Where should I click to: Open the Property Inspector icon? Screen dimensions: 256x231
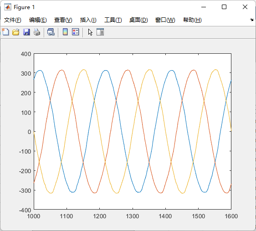coord(100,32)
